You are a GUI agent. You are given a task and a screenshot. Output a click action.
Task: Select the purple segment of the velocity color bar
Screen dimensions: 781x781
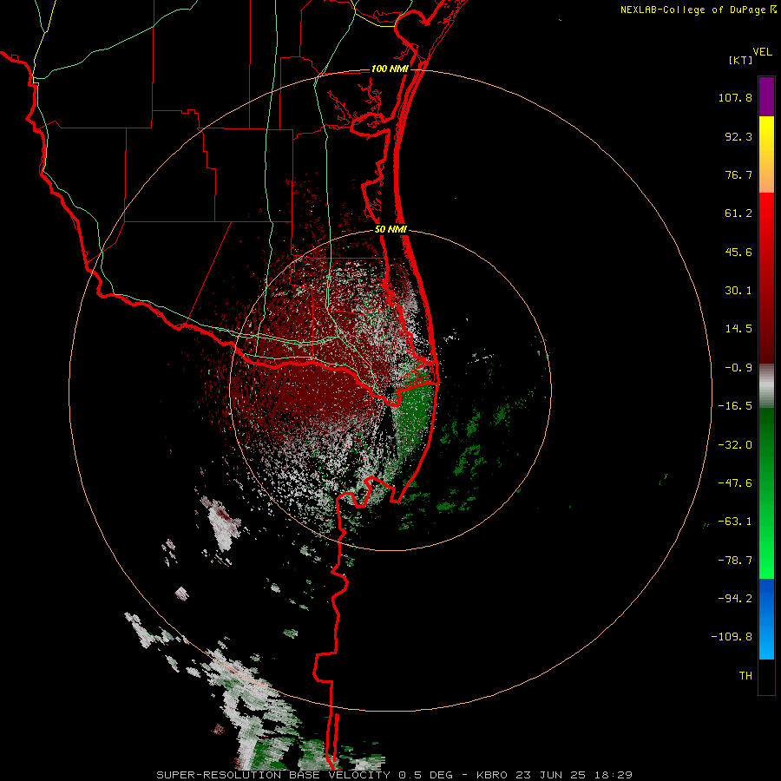[766, 96]
